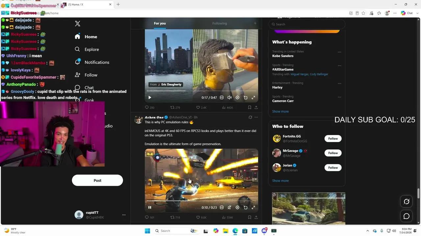Open the Cody Bellinger trending link
This screenshot has width=421, height=236.
[x=319, y=74]
